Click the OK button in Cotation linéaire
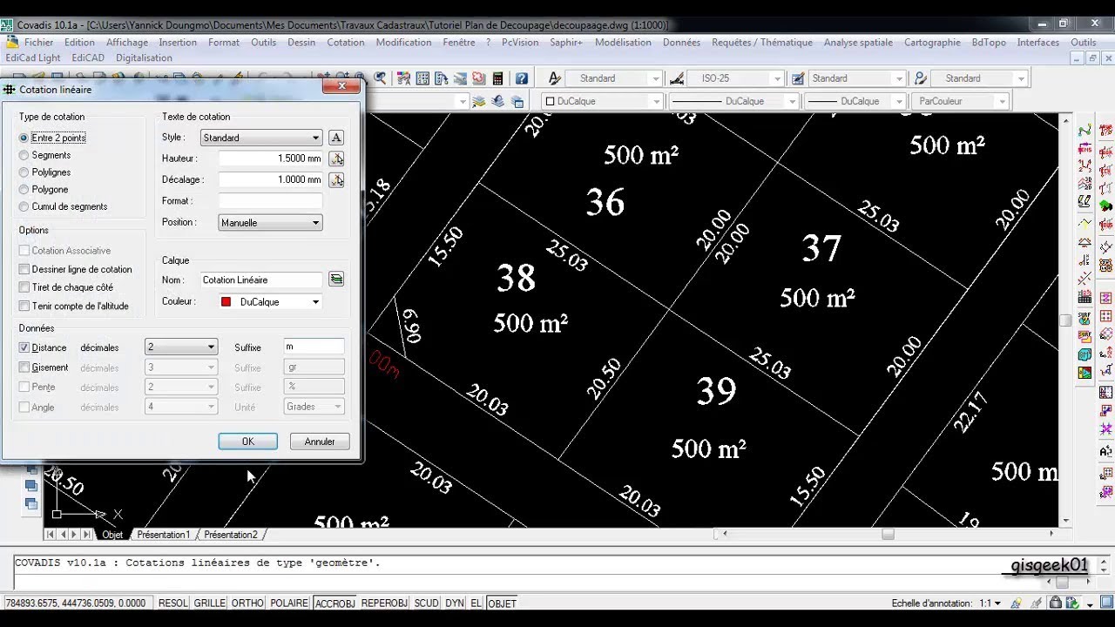1115x627 pixels. pyautogui.click(x=247, y=442)
